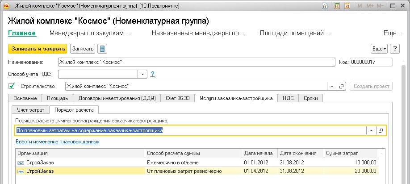Click the НДС question mark hint link
This screenshot has height=184, width=410.
pyautogui.click(x=152, y=74)
